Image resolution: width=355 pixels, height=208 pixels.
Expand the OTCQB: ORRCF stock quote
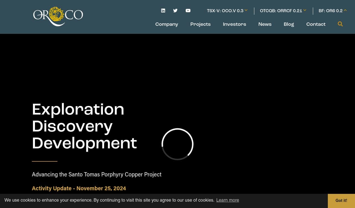283,11
